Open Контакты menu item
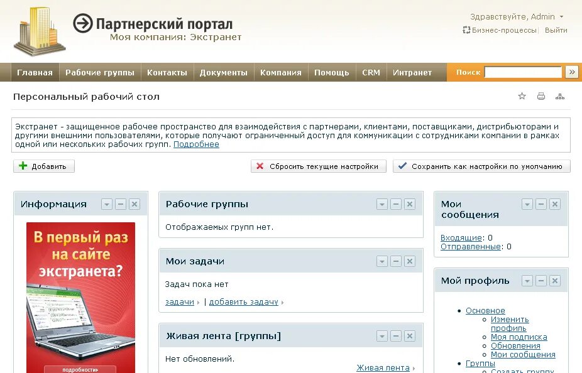 pos(167,72)
